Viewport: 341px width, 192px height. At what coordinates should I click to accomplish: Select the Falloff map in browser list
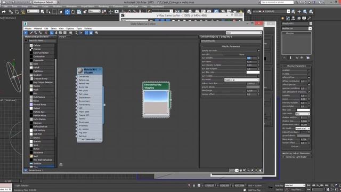(42, 68)
